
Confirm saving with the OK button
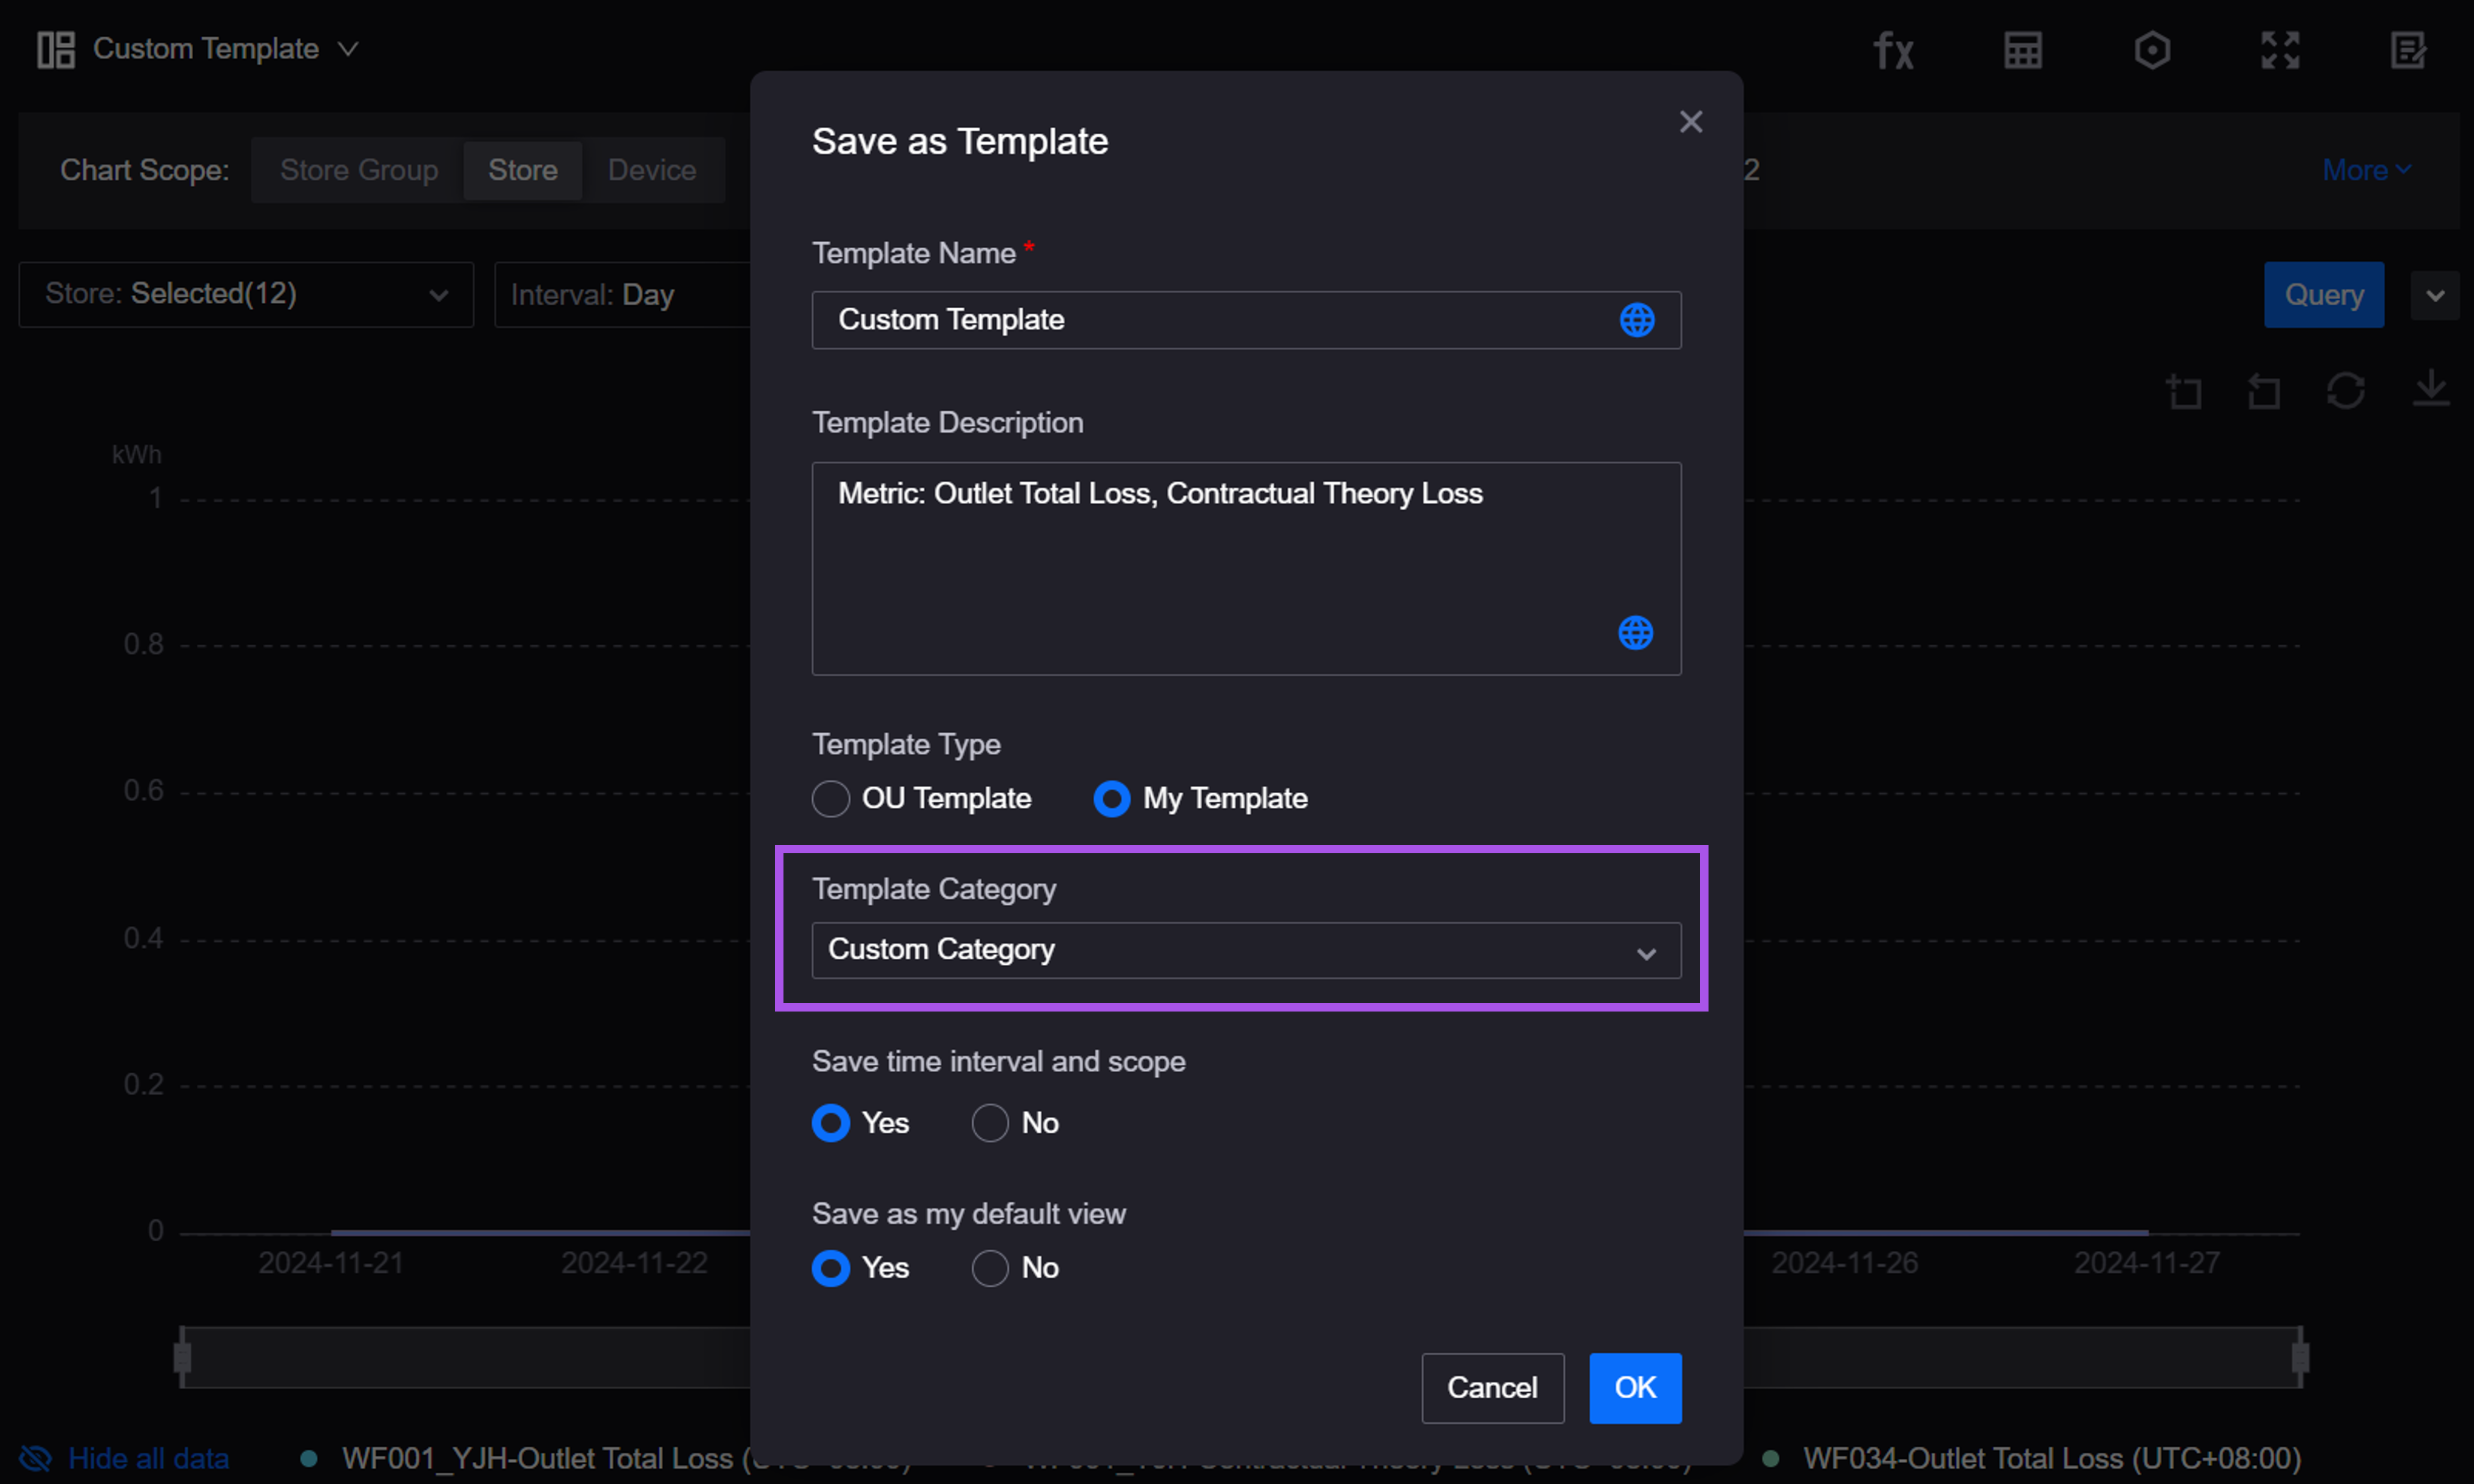click(x=1635, y=1387)
